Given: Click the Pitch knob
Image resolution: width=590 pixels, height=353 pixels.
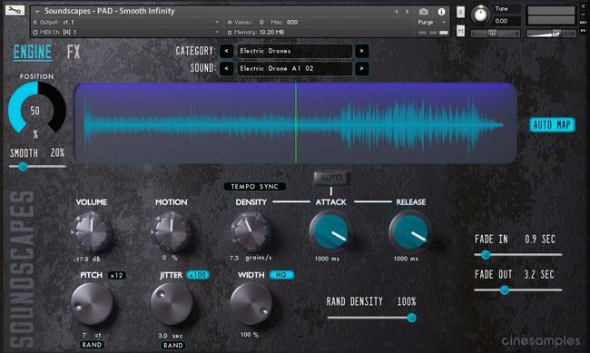Looking at the screenshot, I should 92,304.
